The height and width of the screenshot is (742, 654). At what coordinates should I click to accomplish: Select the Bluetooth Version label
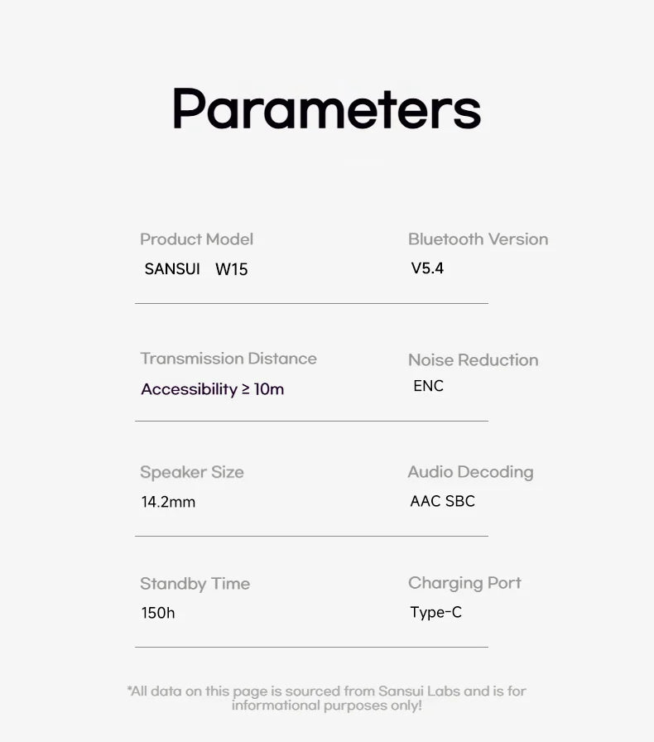(478, 239)
